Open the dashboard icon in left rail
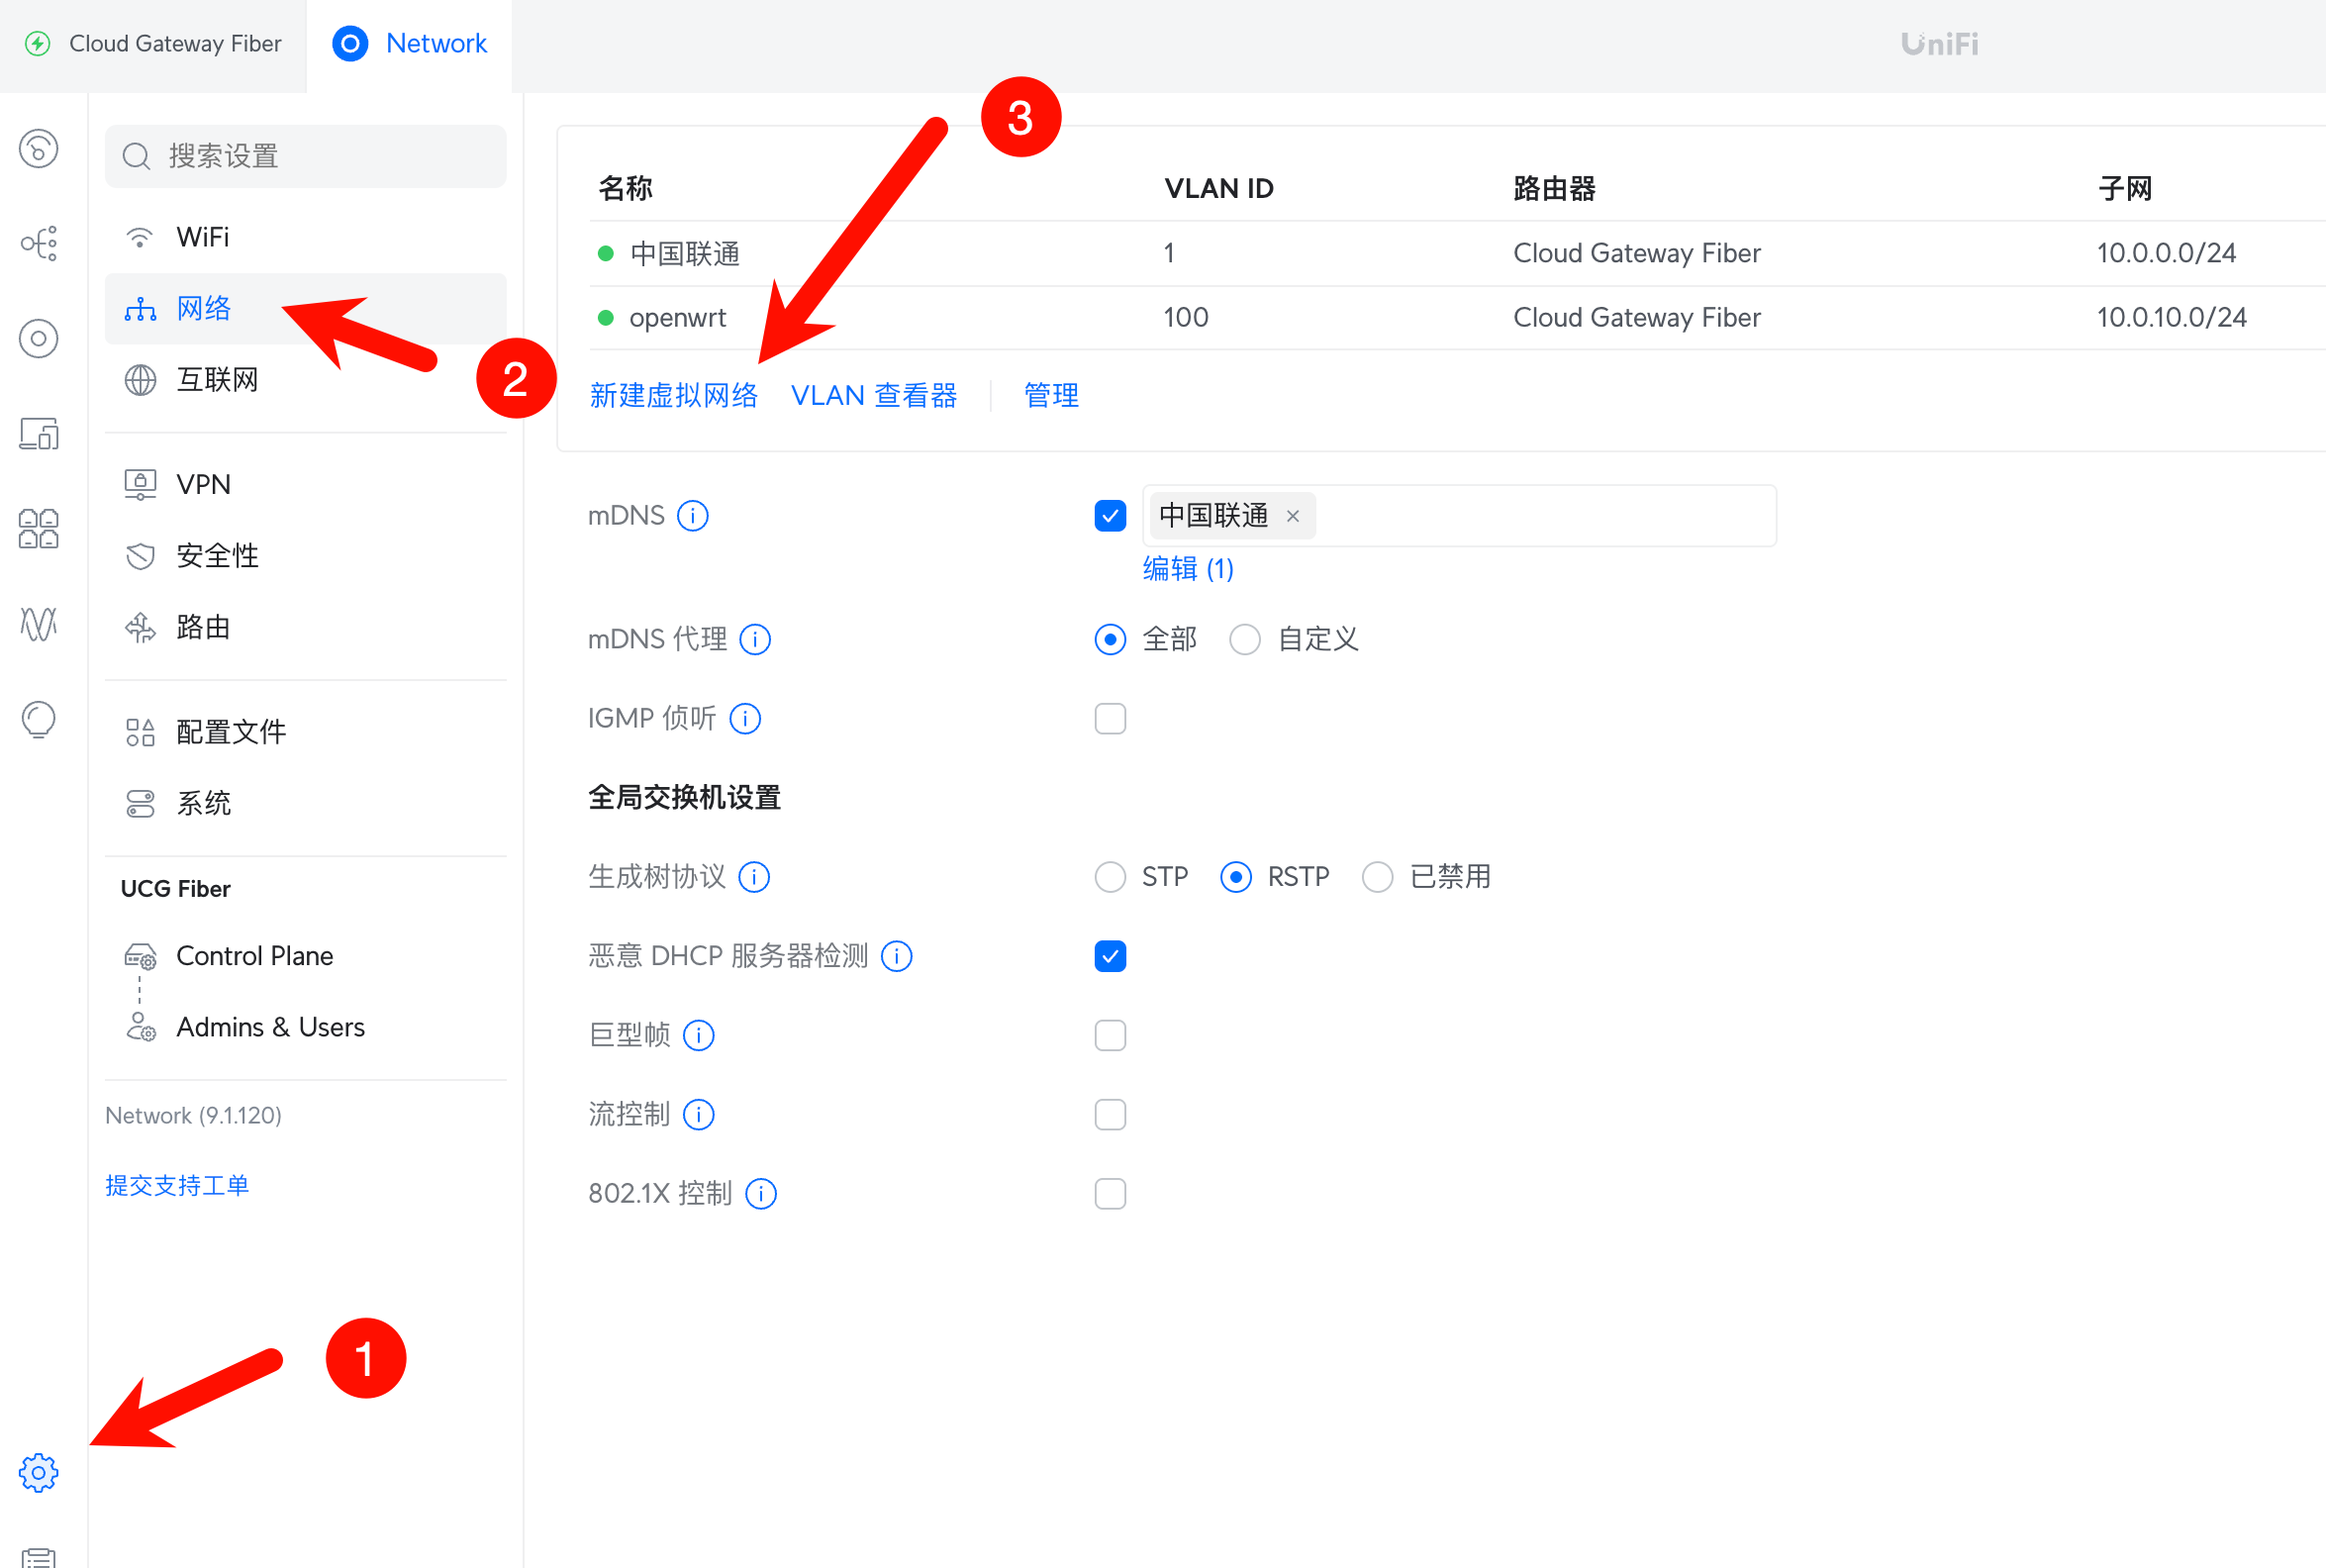Screen dimensions: 2326x1568 pos(39,149)
